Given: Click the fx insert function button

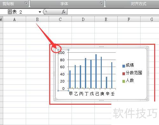Looking at the screenshot, I should [x=64, y=12].
